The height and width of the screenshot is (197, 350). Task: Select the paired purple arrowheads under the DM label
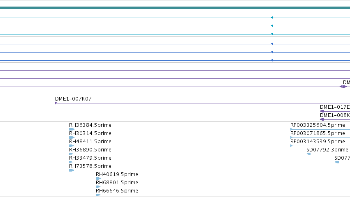click(x=343, y=87)
